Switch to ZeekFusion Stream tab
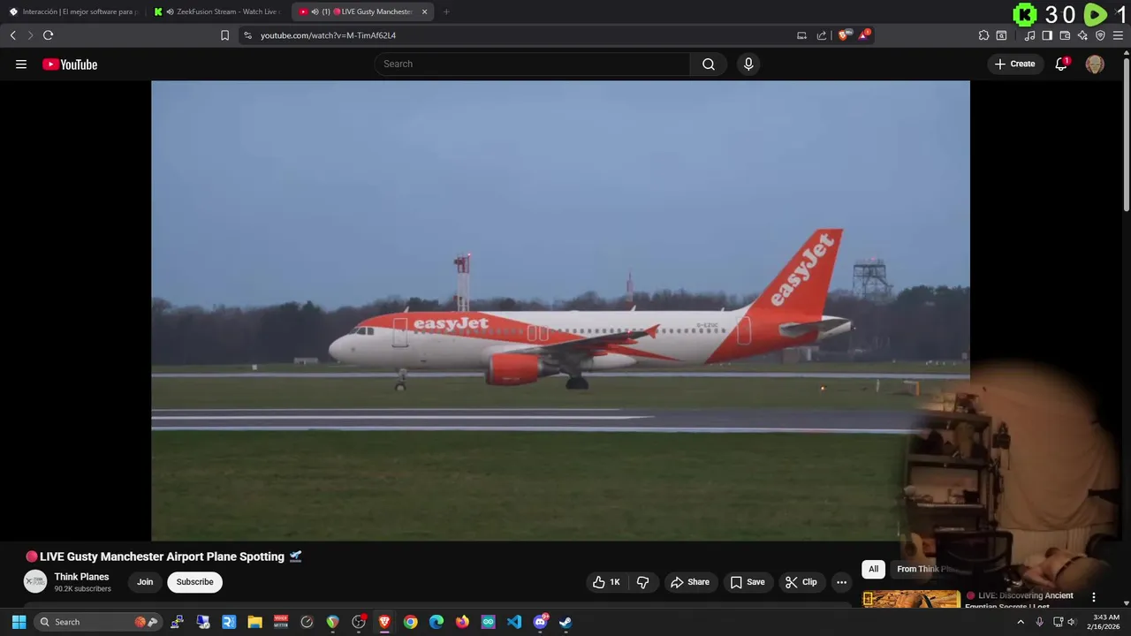The width and height of the screenshot is (1131, 636). click(219, 11)
